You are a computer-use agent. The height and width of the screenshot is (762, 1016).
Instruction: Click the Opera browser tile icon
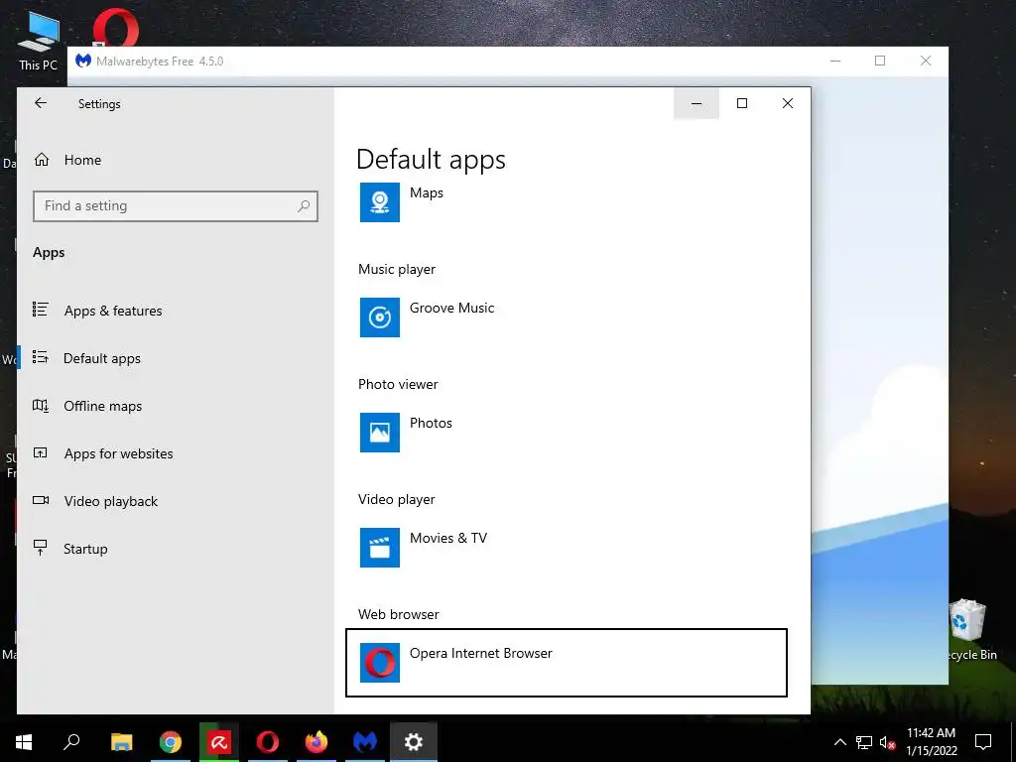tap(380, 663)
